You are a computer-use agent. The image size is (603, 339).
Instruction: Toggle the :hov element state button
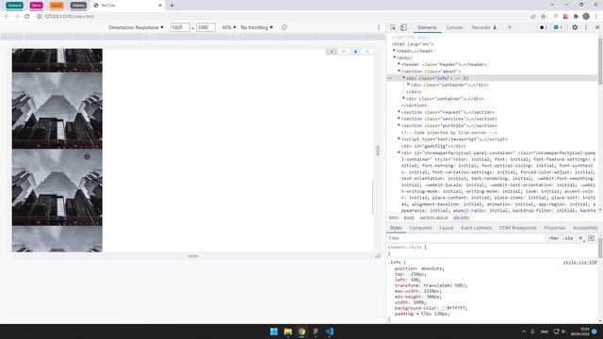point(553,238)
